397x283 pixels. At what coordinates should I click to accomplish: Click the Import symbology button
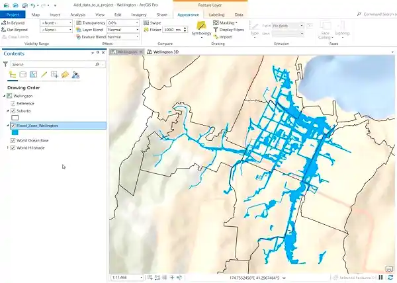coord(225,37)
